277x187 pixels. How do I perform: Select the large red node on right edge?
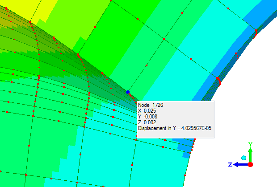tap(218, 79)
